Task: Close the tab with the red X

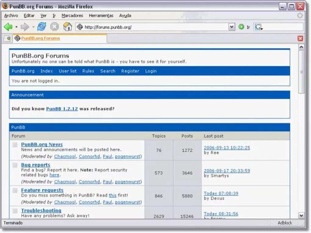Action: 300,38
